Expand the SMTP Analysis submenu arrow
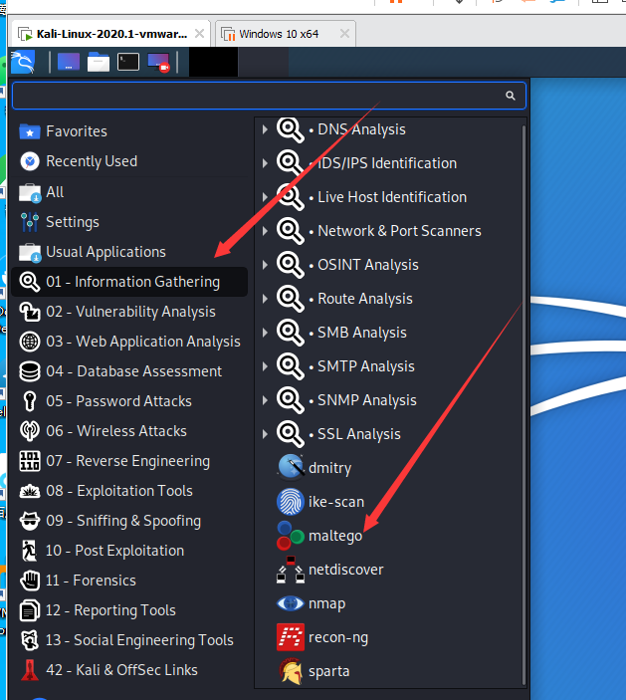The width and height of the screenshot is (626, 700). [x=265, y=366]
